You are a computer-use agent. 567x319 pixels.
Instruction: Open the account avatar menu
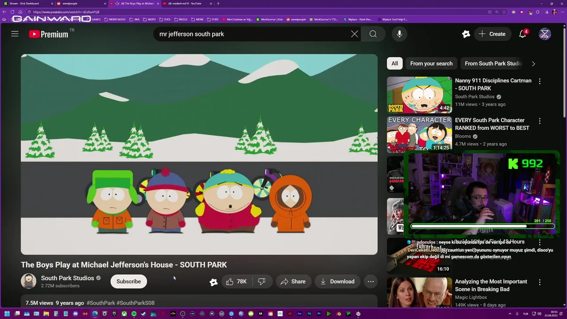[545, 34]
